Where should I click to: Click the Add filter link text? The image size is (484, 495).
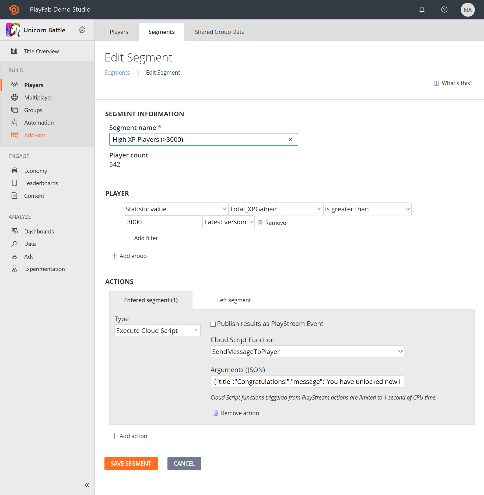[x=146, y=238]
